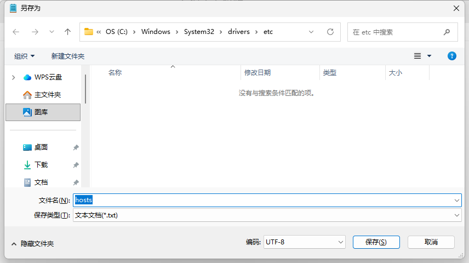This screenshot has height=263, width=469.
Task: Open 桌面 in the sidebar
Action: (35, 147)
